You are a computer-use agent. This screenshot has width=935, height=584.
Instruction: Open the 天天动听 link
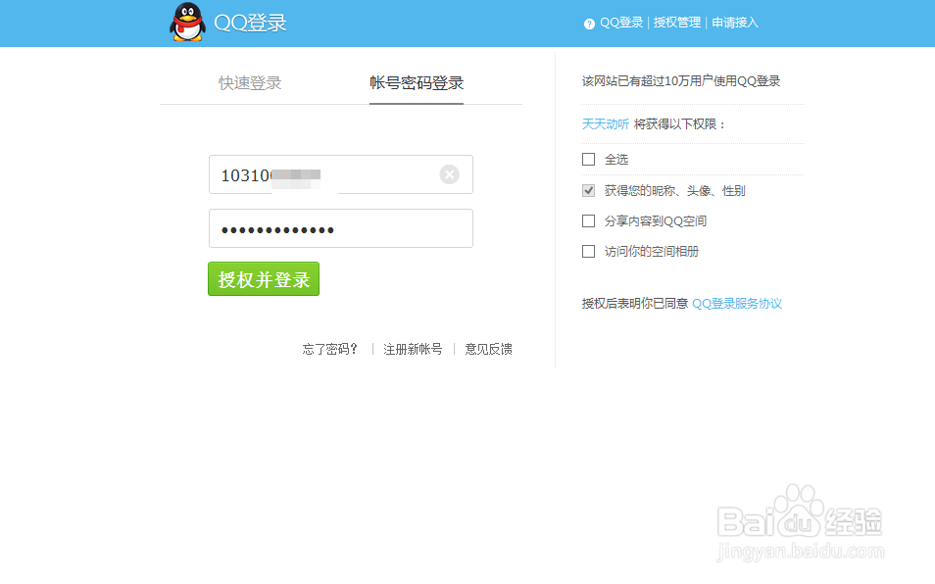tap(606, 123)
